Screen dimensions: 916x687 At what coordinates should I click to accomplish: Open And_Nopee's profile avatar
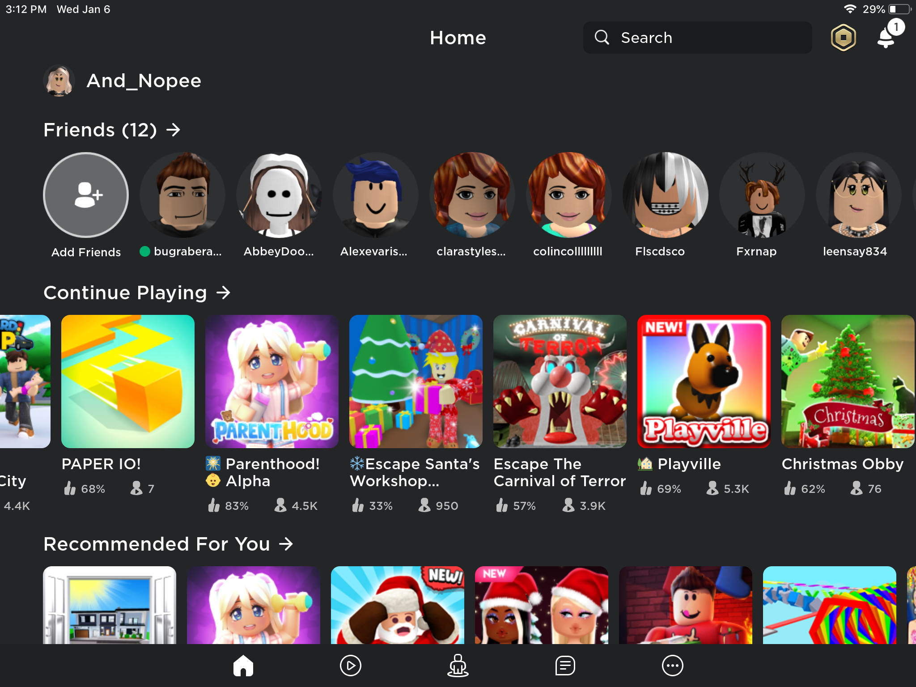(59, 81)
